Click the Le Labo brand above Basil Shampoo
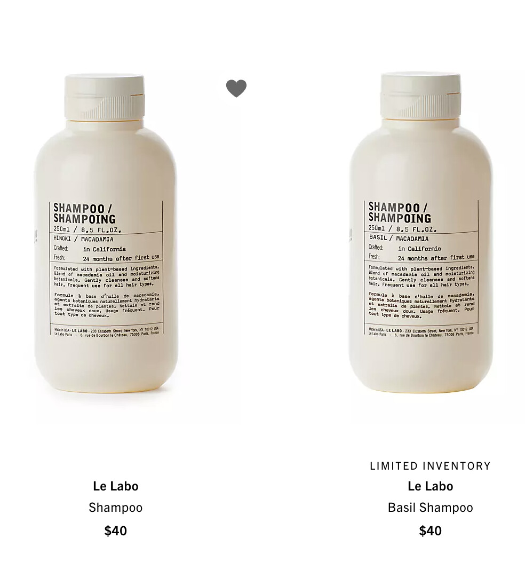Image resolution: width=525 pixels, height=570 pixels. pos(431,486)
